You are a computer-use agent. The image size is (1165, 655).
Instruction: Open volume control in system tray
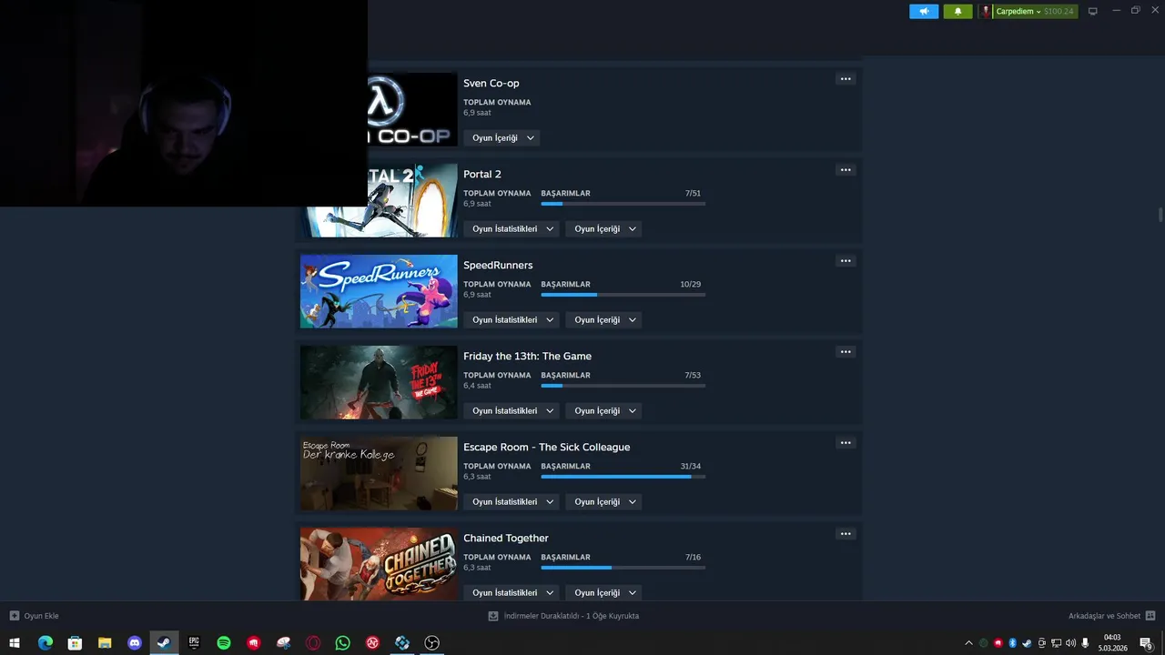tap(1070, 643)
